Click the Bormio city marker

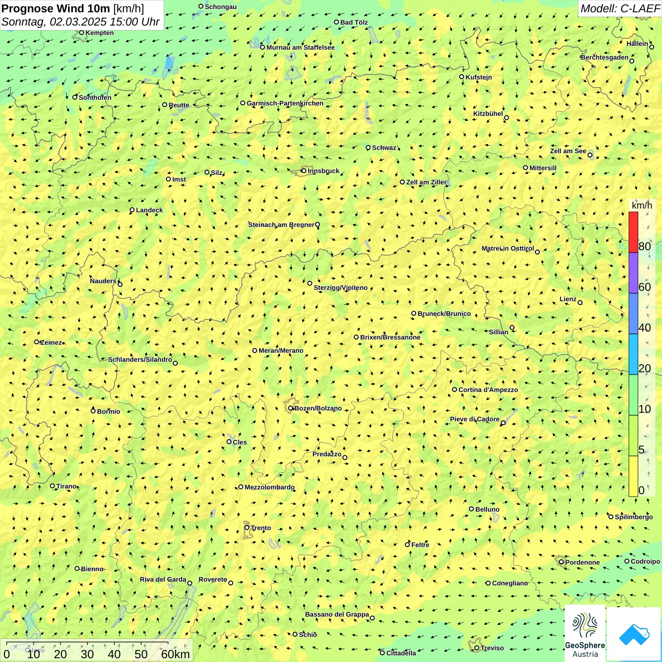click(x=93, y=411)
